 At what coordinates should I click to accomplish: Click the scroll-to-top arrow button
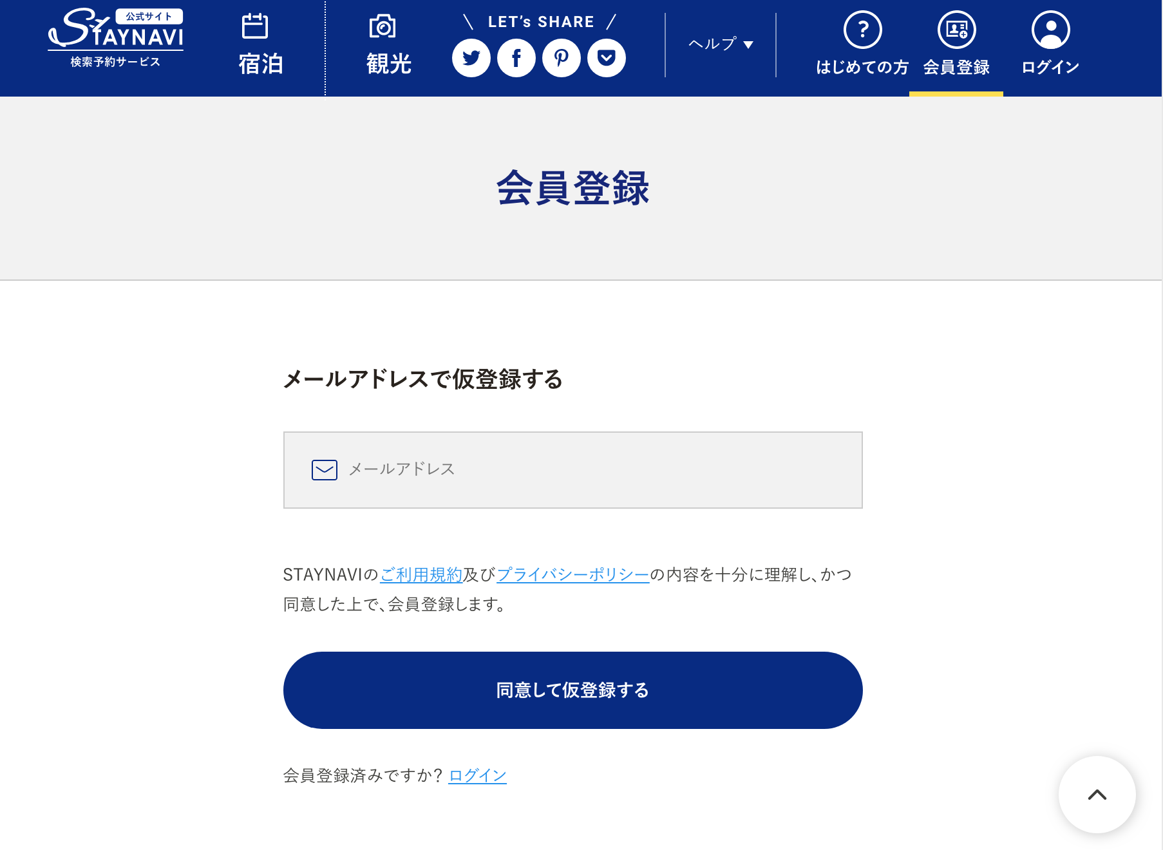pos(1097,795)
